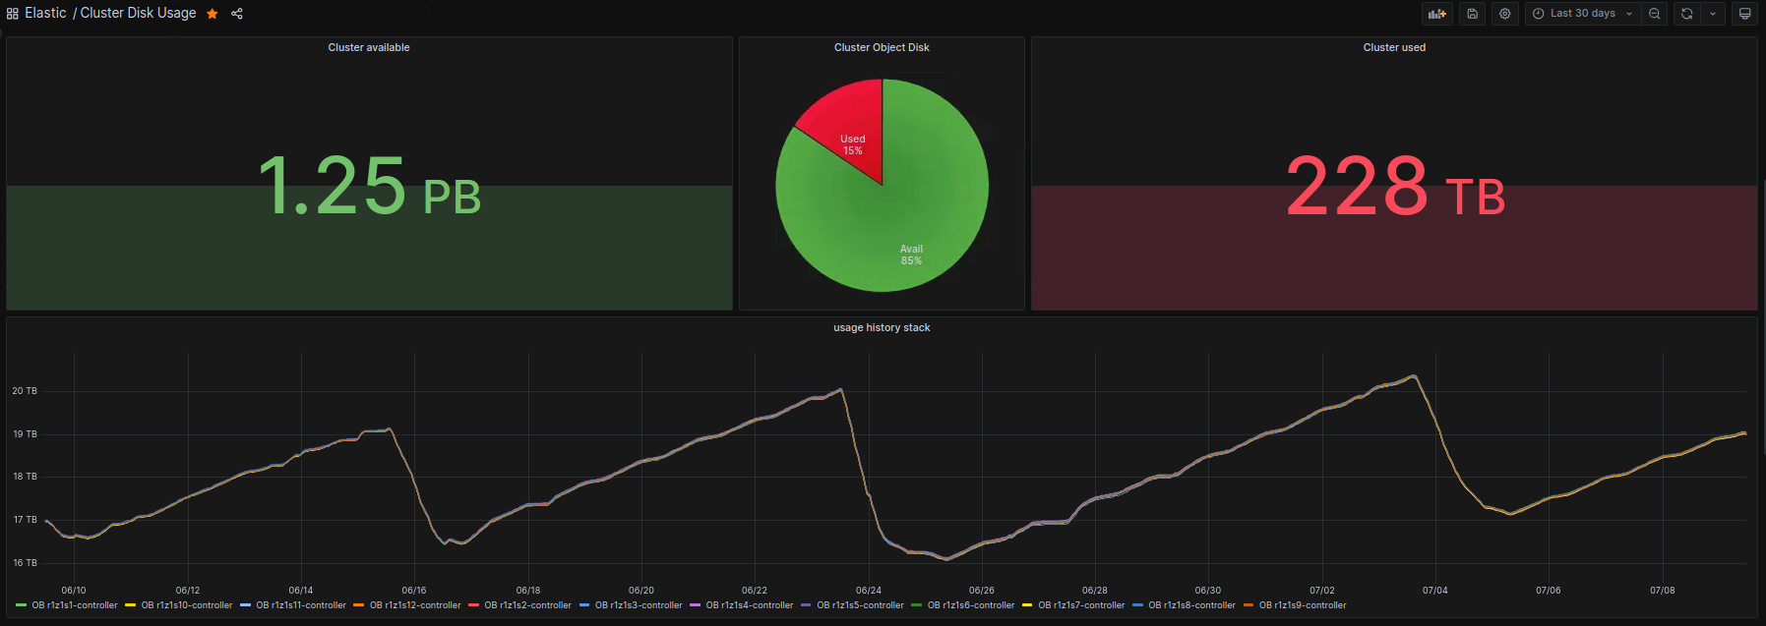Viewport: 1766px width, 626px height.
Task: Star the Cluster Disk Usage dashboard
Action: click(213, 14)
